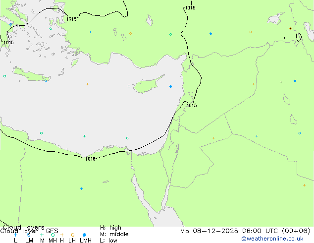Click the 'L: low' legend text

click(x=108, y=240)
